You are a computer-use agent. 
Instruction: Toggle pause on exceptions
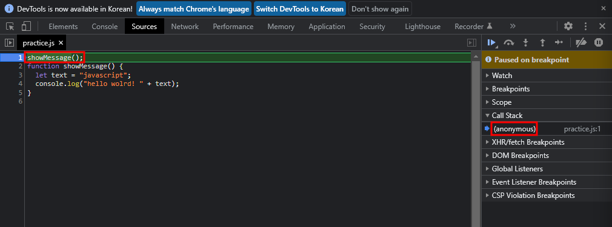(599, 42)
